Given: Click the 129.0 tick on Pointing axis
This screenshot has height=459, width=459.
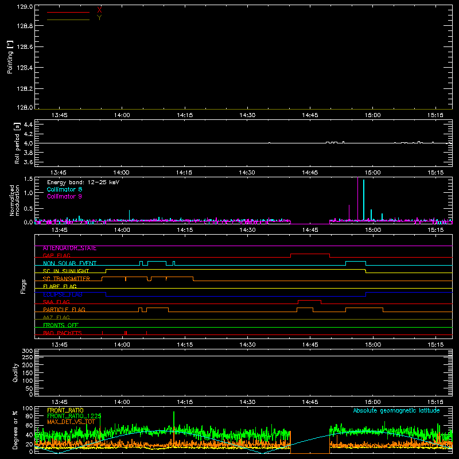Looking at the screenshot, I should tap(25, 7).
